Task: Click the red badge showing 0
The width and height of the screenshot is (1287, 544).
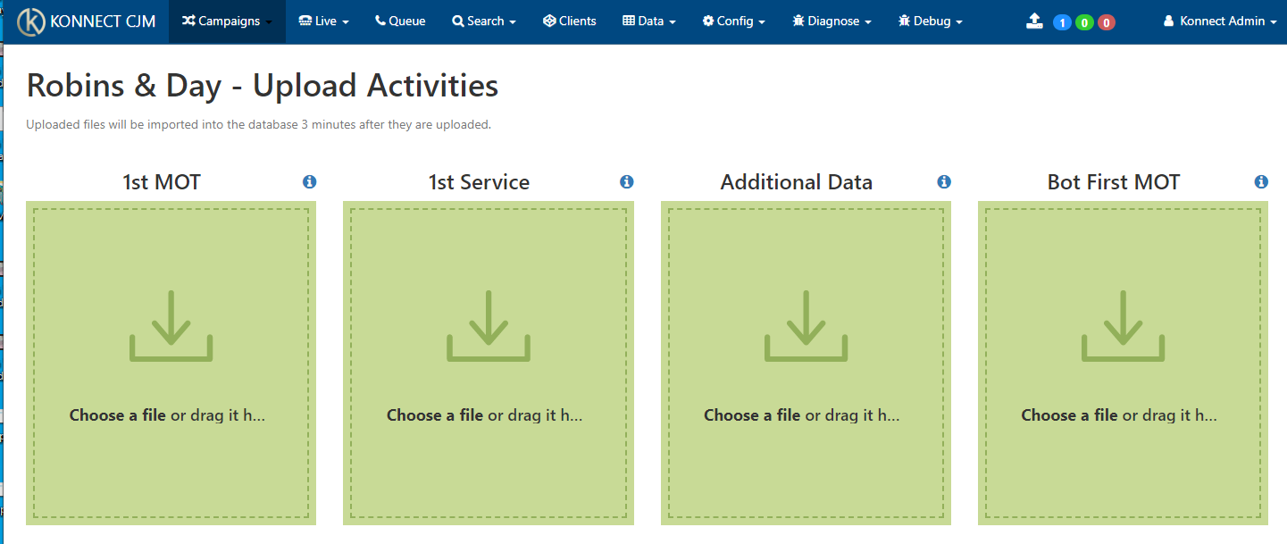Action: click(1107, 22)
